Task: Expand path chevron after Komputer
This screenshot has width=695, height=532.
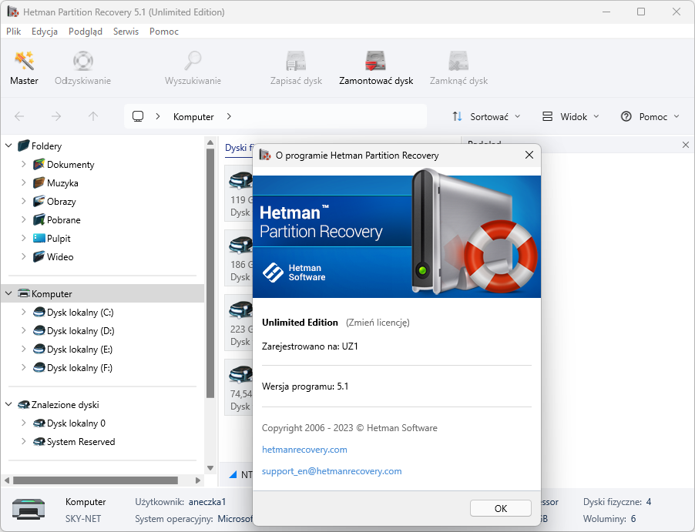Action: tap(229, 116)
